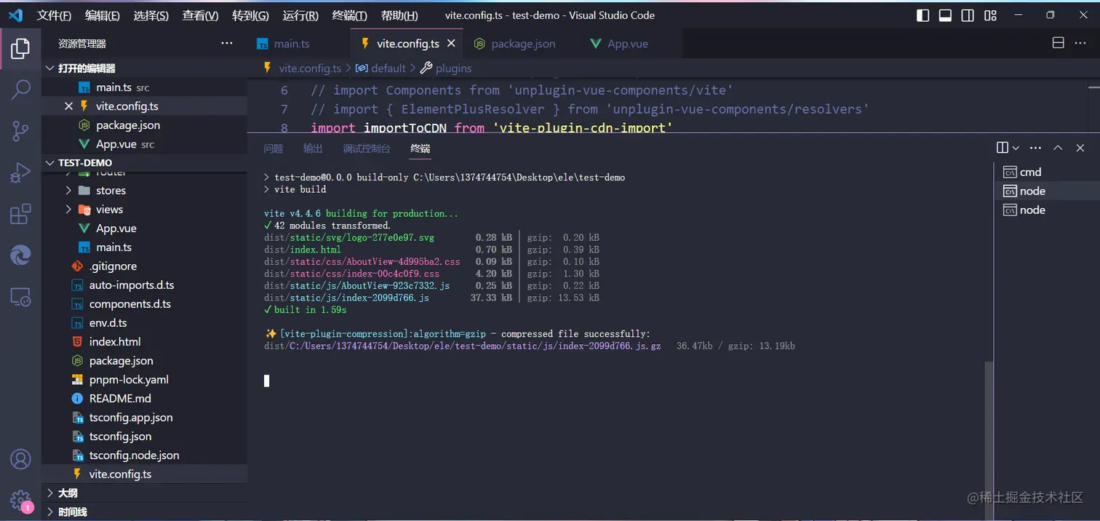Open the Search view in activity bar
Screen dimensions: 1100x521
pos(20,90)
